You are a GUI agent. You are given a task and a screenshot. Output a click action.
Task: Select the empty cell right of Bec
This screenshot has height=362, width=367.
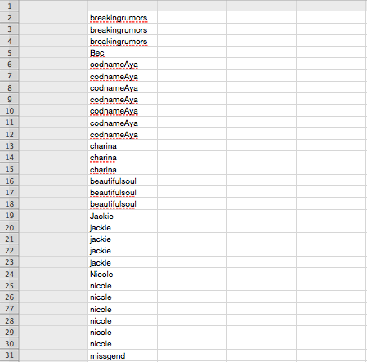192,52
